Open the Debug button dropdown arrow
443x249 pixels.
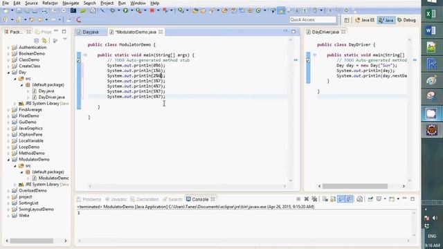coord(118,11)
